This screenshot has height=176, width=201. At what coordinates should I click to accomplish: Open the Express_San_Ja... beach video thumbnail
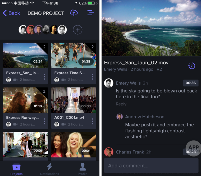pos(26,55)
